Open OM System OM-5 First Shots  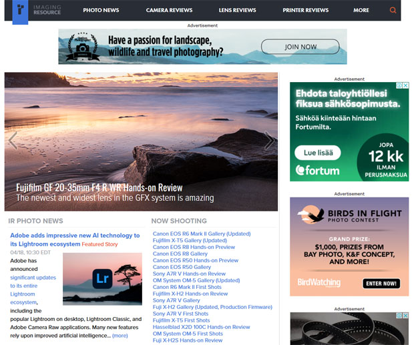188,334
